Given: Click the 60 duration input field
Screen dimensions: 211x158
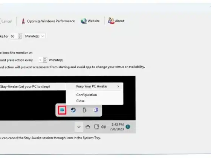Looking at the screenshot, I should [14, 36].
